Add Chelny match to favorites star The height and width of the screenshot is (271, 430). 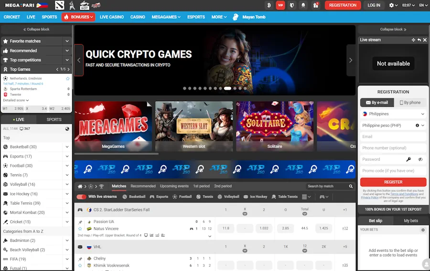point(80,266)
